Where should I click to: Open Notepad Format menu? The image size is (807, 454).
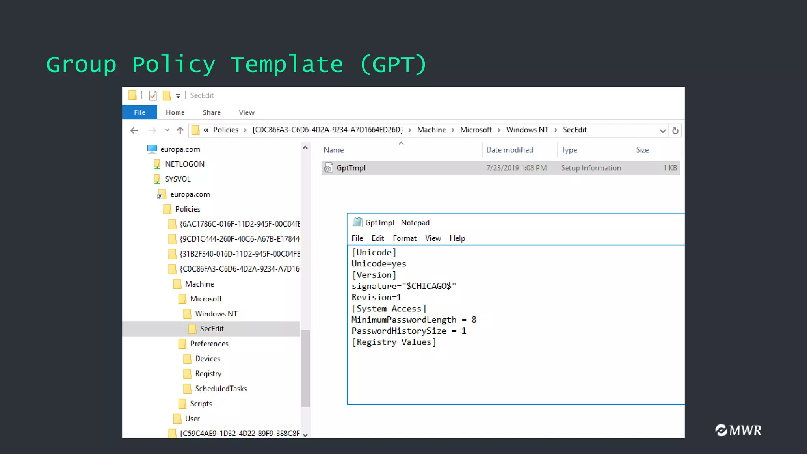tap(405, 238)
